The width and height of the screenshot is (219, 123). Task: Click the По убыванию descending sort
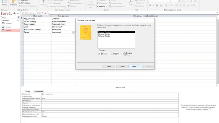point(54,3)
